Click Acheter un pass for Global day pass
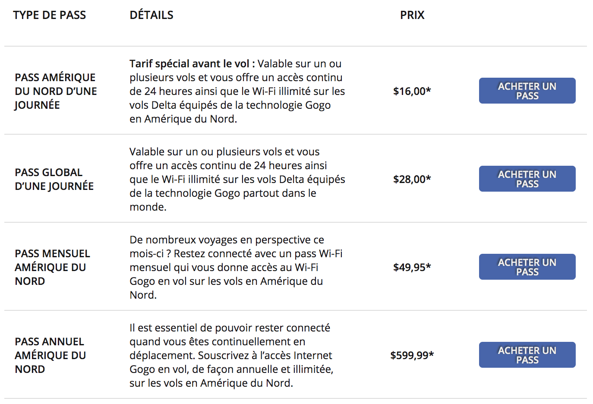 (527, 179)
